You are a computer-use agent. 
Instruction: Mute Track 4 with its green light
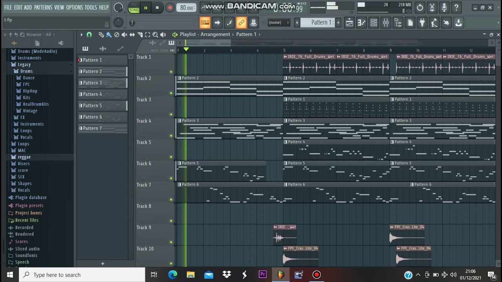(171, 136)
